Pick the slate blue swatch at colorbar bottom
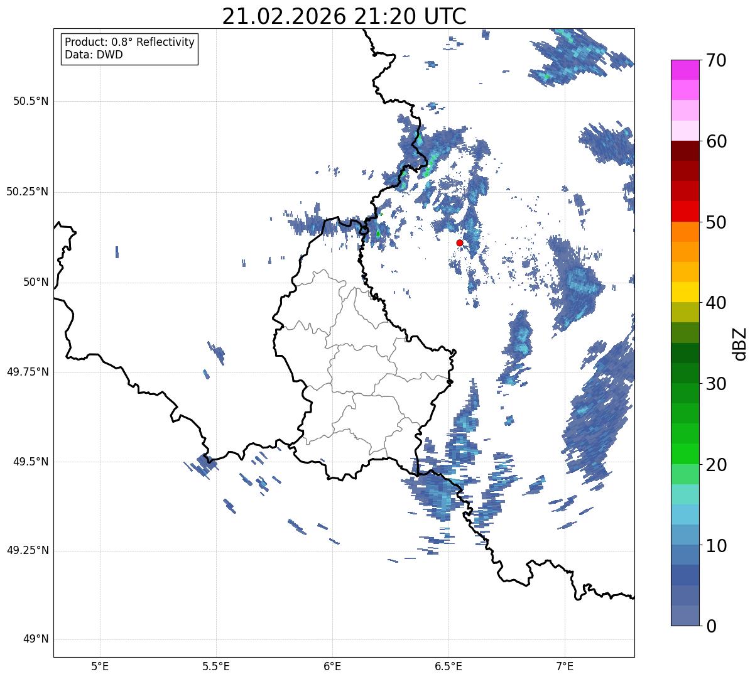755x679 pixels. click(685, 616)
